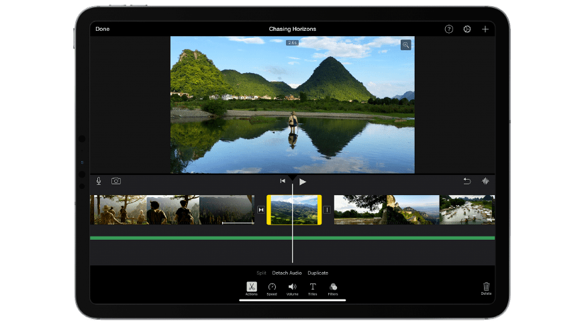
Task: Select the yellow-highlighted mountain clip
Action: pos(294,210)
